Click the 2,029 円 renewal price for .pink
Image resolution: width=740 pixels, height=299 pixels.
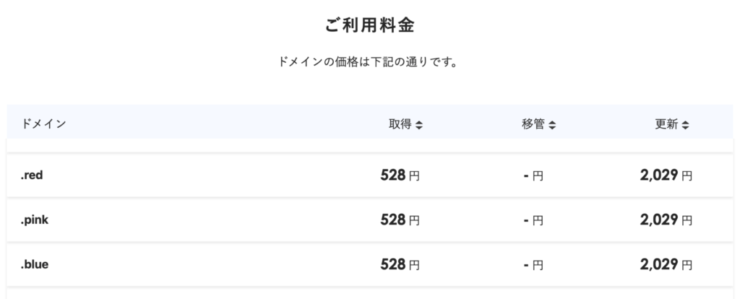(x=666, y=220)
